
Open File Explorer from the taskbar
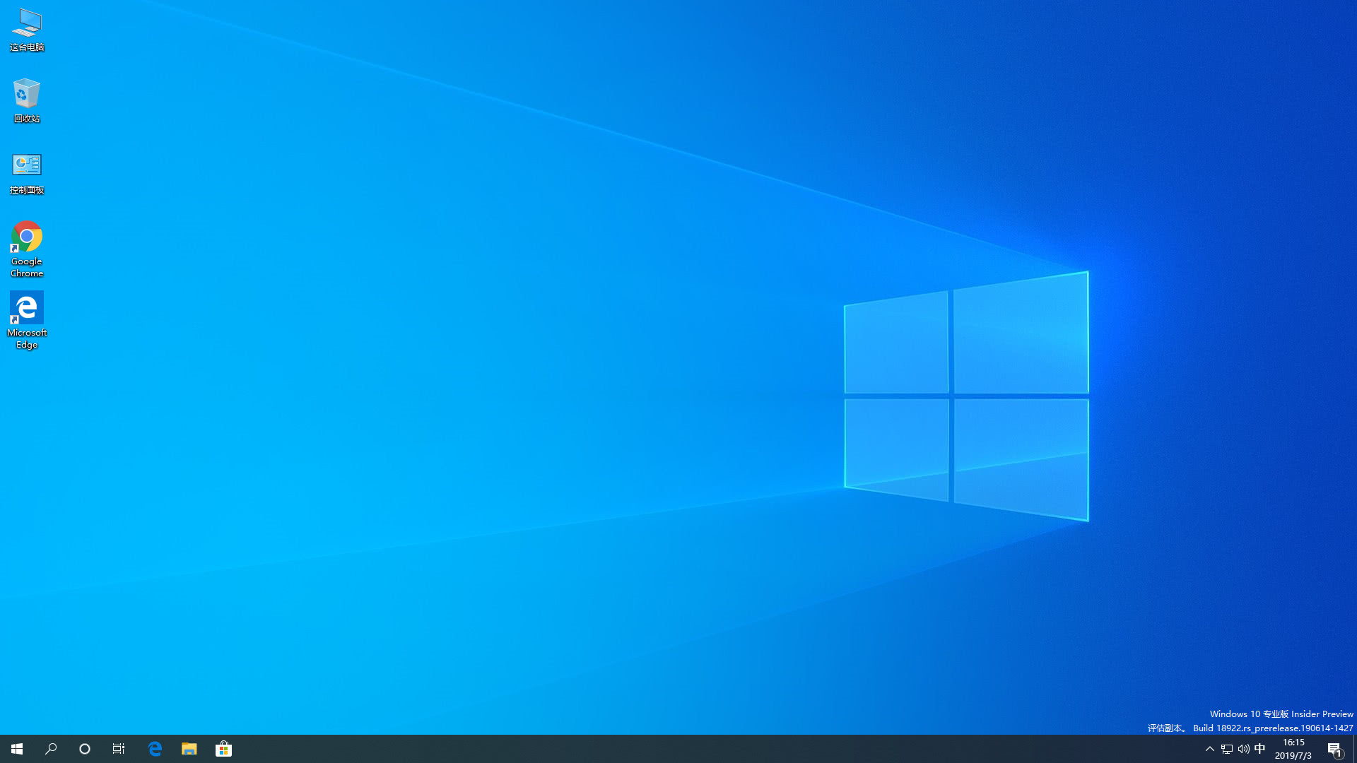tap(189, 749)
